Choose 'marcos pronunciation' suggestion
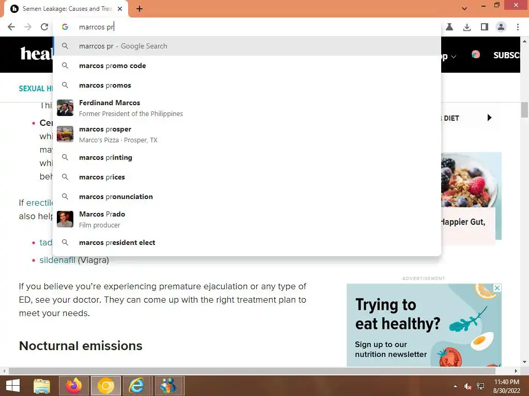This screenshot has height=396, width=529. tap(247, 196)
